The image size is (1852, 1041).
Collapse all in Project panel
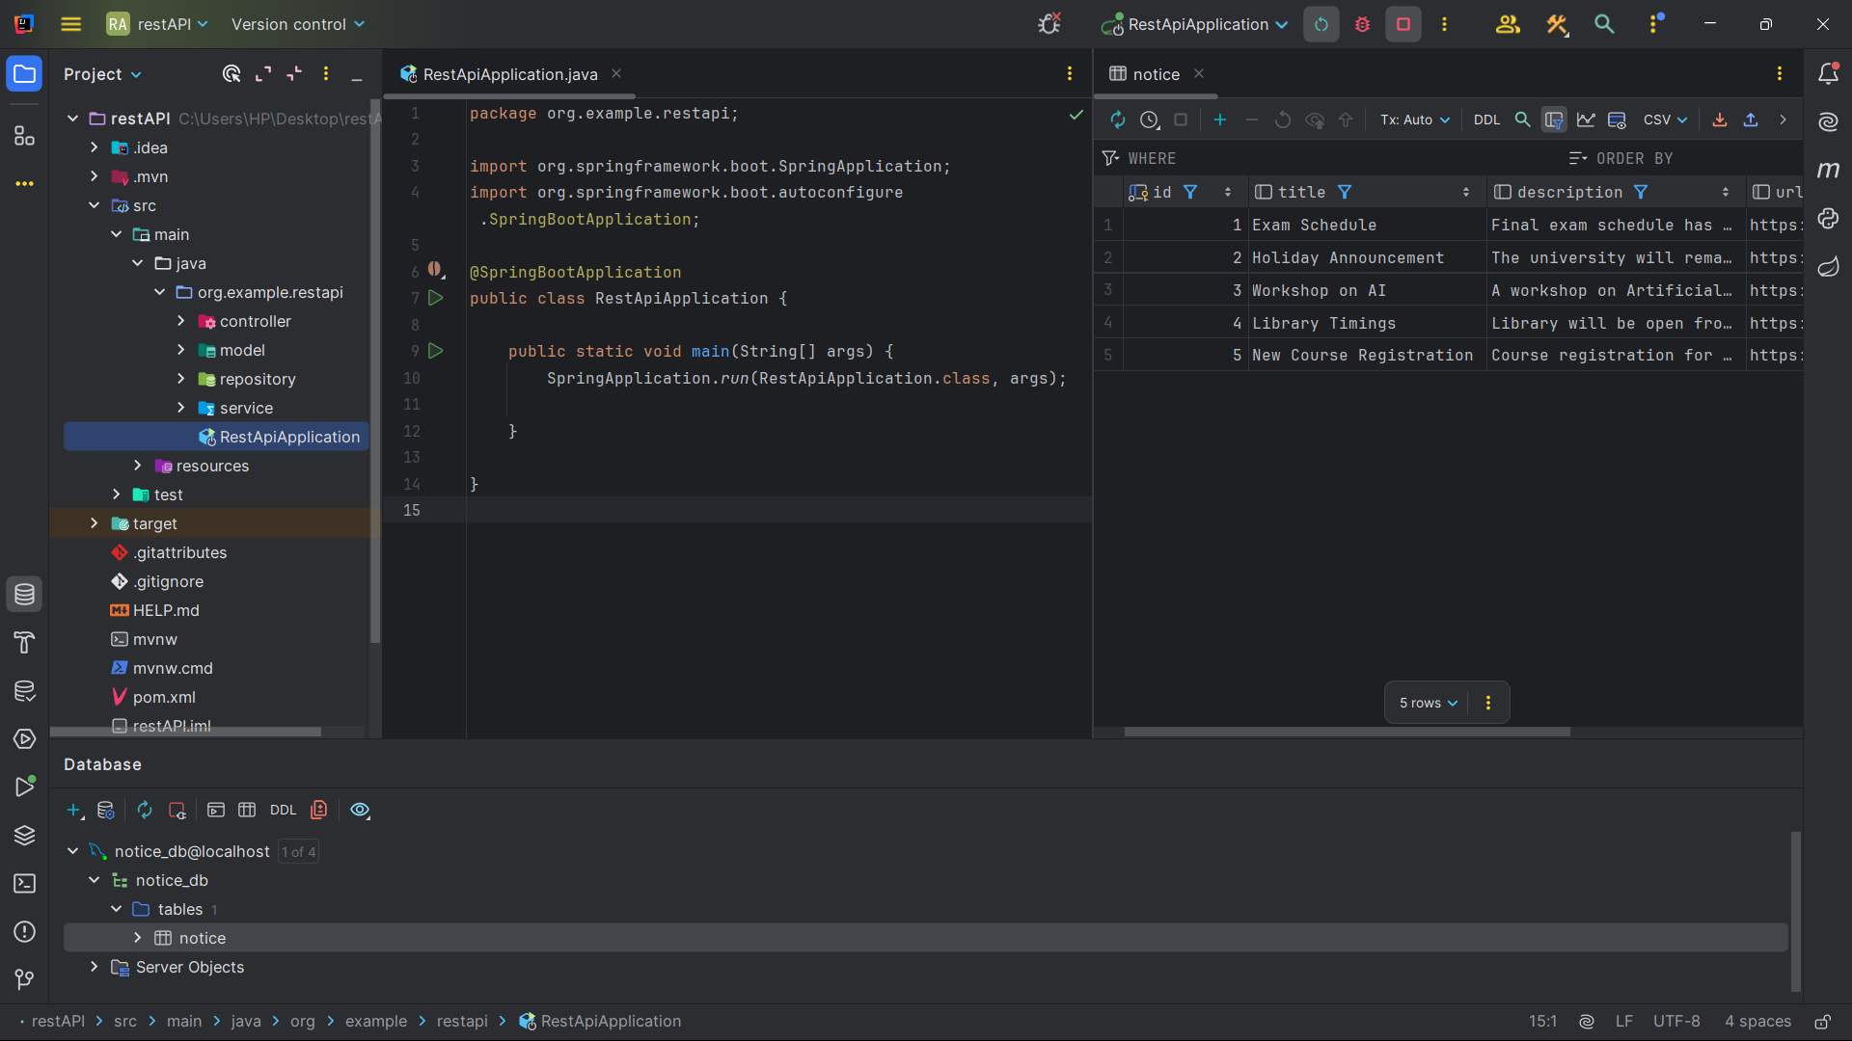point(294,74)
